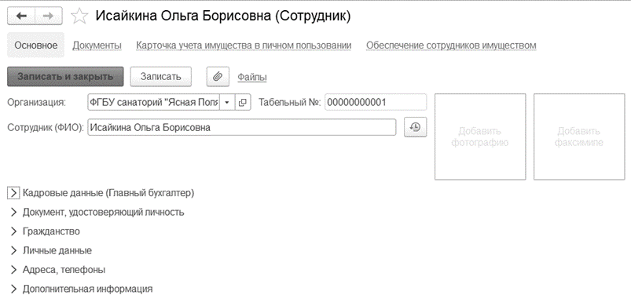Open the organization record with the open-form icon

pyautogui.click(x=242, y=103)
